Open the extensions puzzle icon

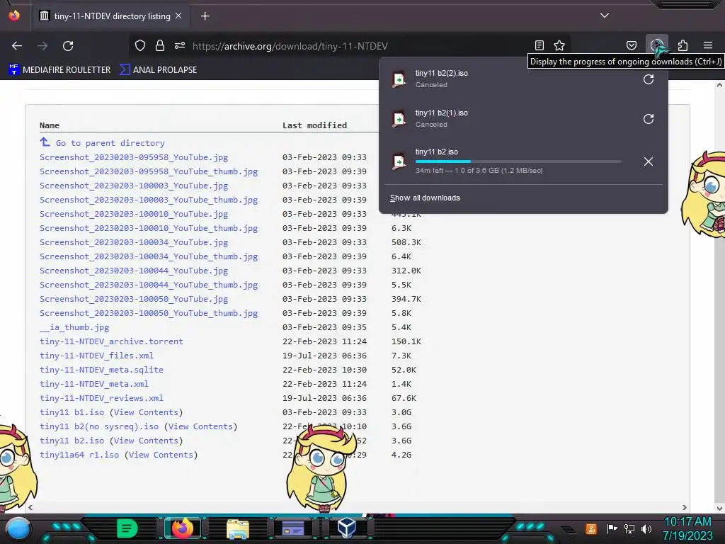click(683, 45)
